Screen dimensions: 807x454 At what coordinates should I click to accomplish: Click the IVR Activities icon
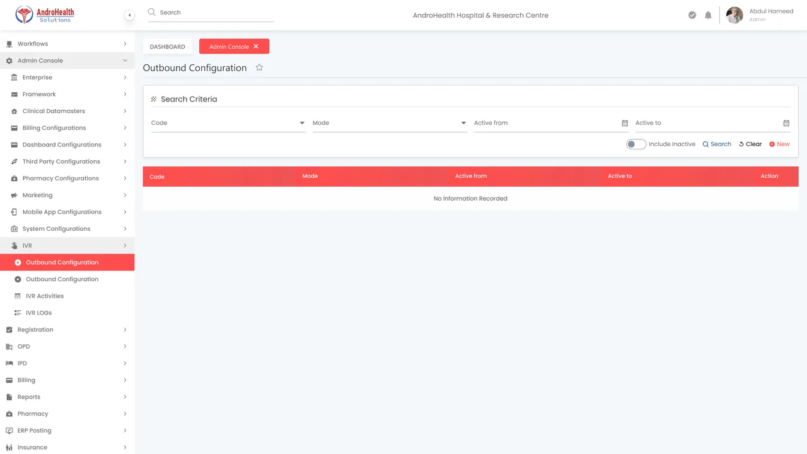tap(18, 296)
